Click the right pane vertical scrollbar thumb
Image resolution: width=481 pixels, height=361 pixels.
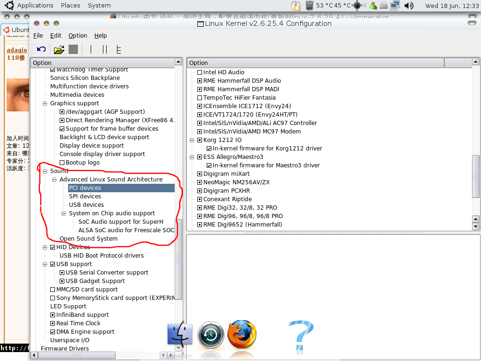(475, 177)
